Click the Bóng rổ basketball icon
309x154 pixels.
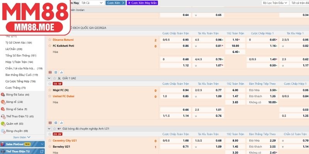click(3, 102)
